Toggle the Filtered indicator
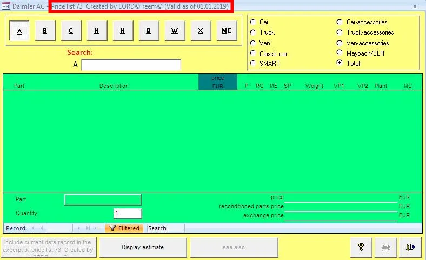Screen dimensions: 426x260 (124, 228)
